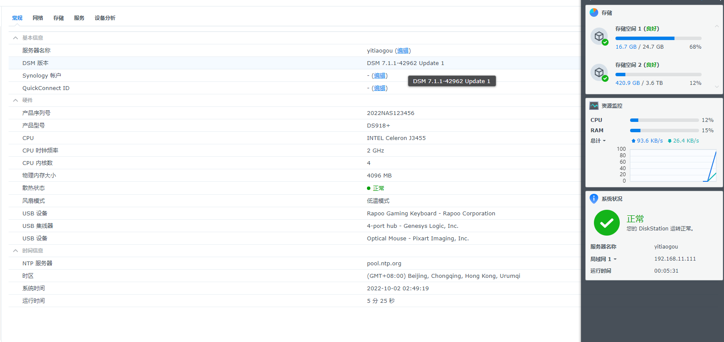724x342 pixels.
Task: Click 编辑 link next to yitiaogou
Action: [403, 50]
